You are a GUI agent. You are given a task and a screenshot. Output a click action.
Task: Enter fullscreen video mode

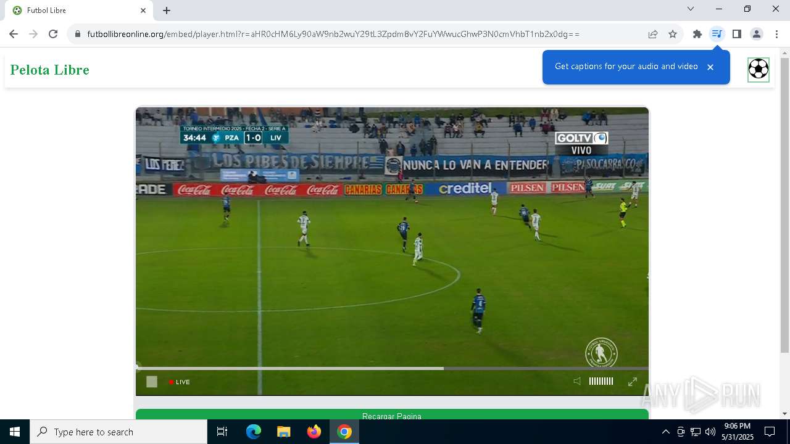click(633, 382)
